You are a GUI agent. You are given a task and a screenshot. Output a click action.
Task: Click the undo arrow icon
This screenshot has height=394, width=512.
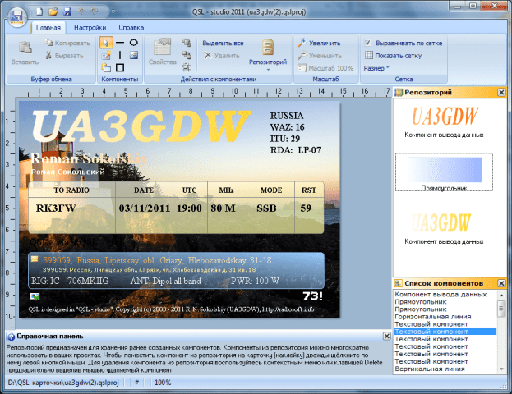(81, 11)
